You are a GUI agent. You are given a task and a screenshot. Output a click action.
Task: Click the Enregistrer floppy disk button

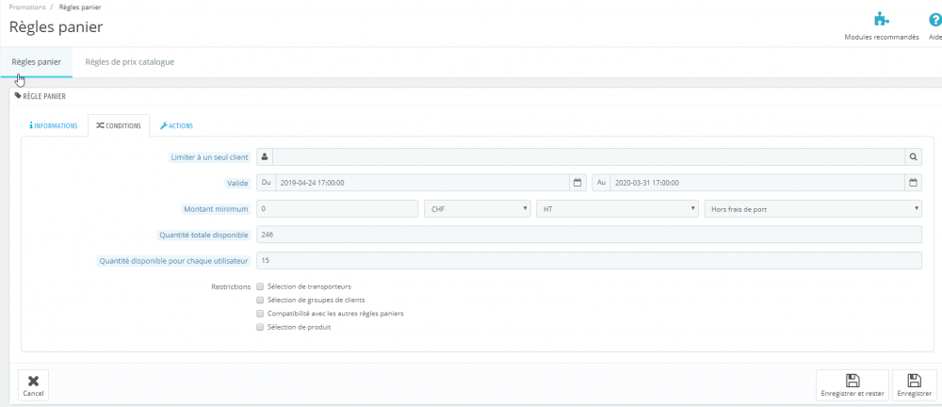coord(914,384)
